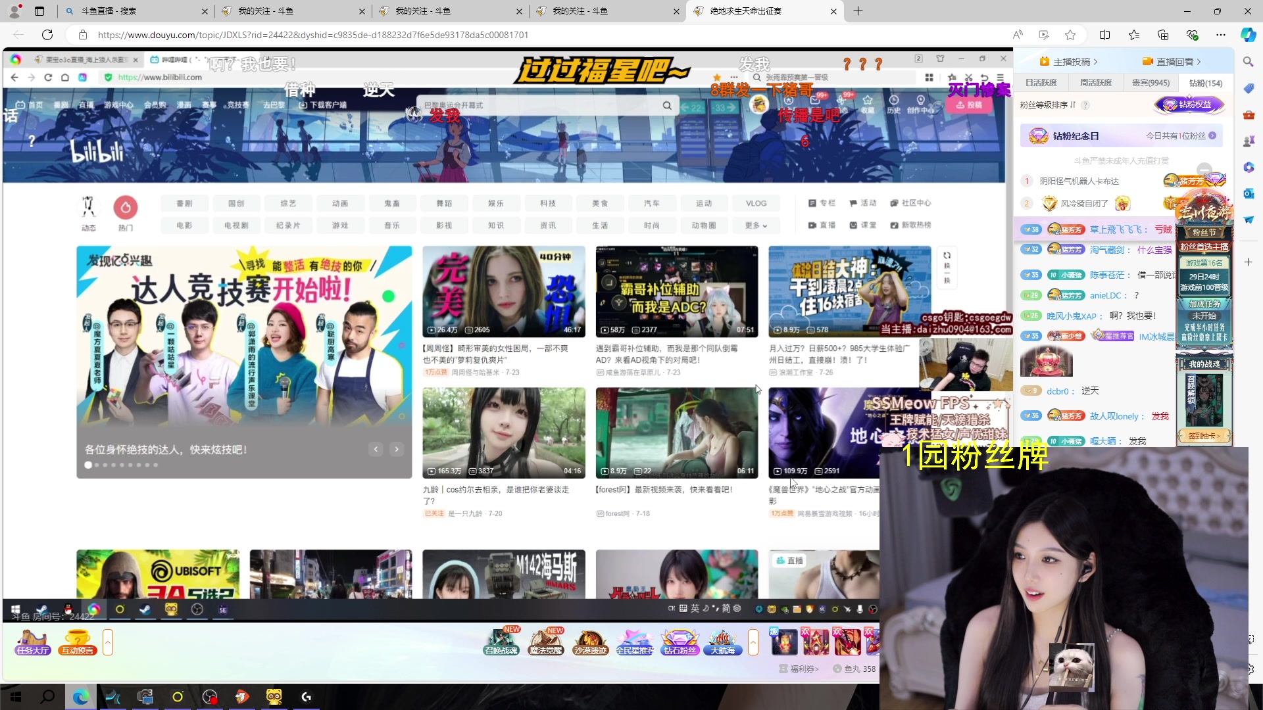Switch to 贵宾(9945) tab
1263x710 pixels.
click(1151, 83)
